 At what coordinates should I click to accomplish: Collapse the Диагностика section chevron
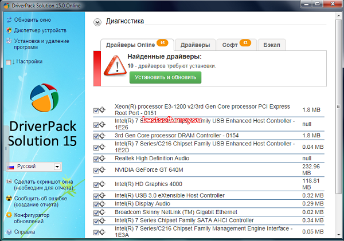pyautogui.click(x=97, y=22)
